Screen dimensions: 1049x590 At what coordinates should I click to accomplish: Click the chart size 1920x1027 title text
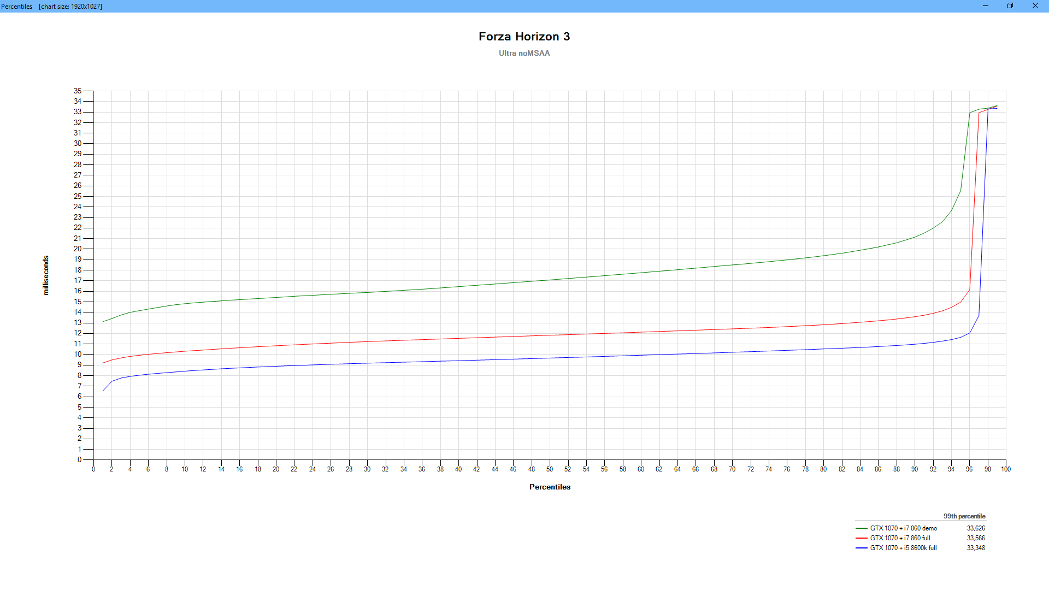70,7
